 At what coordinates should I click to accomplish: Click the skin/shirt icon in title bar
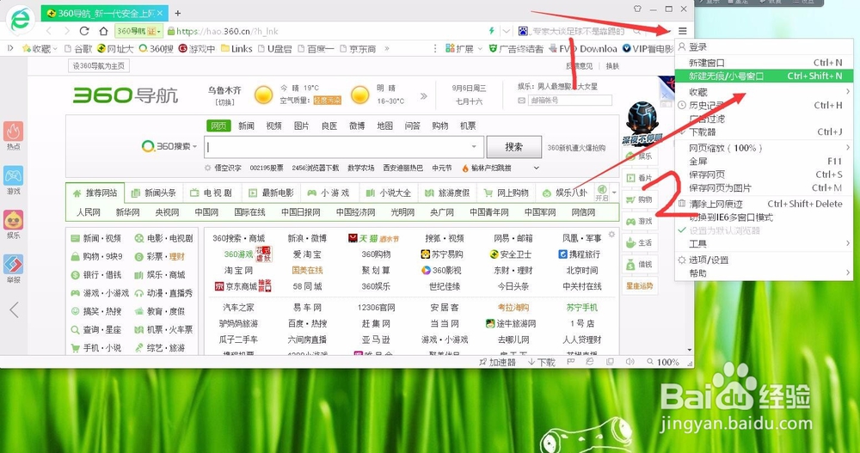pos(637,9)
